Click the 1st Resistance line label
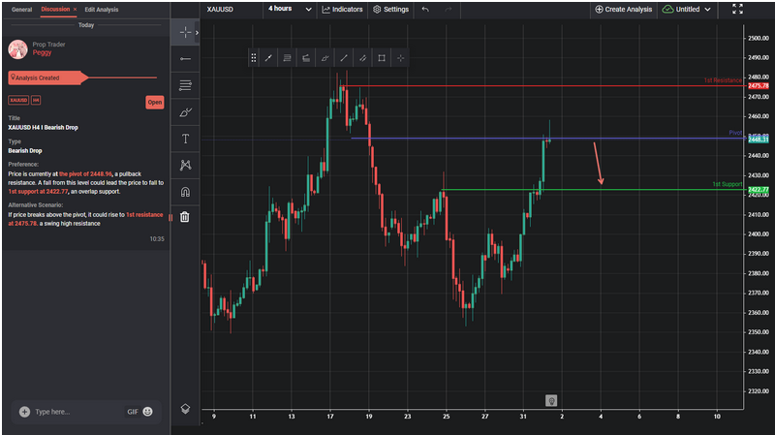The width and height of the screenshot is (775, 435). 723,80
